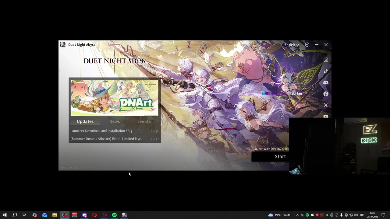This screenshot has width=390, height=219.
Task: Open Spotify from the taskbar
Action: point(114,215)
